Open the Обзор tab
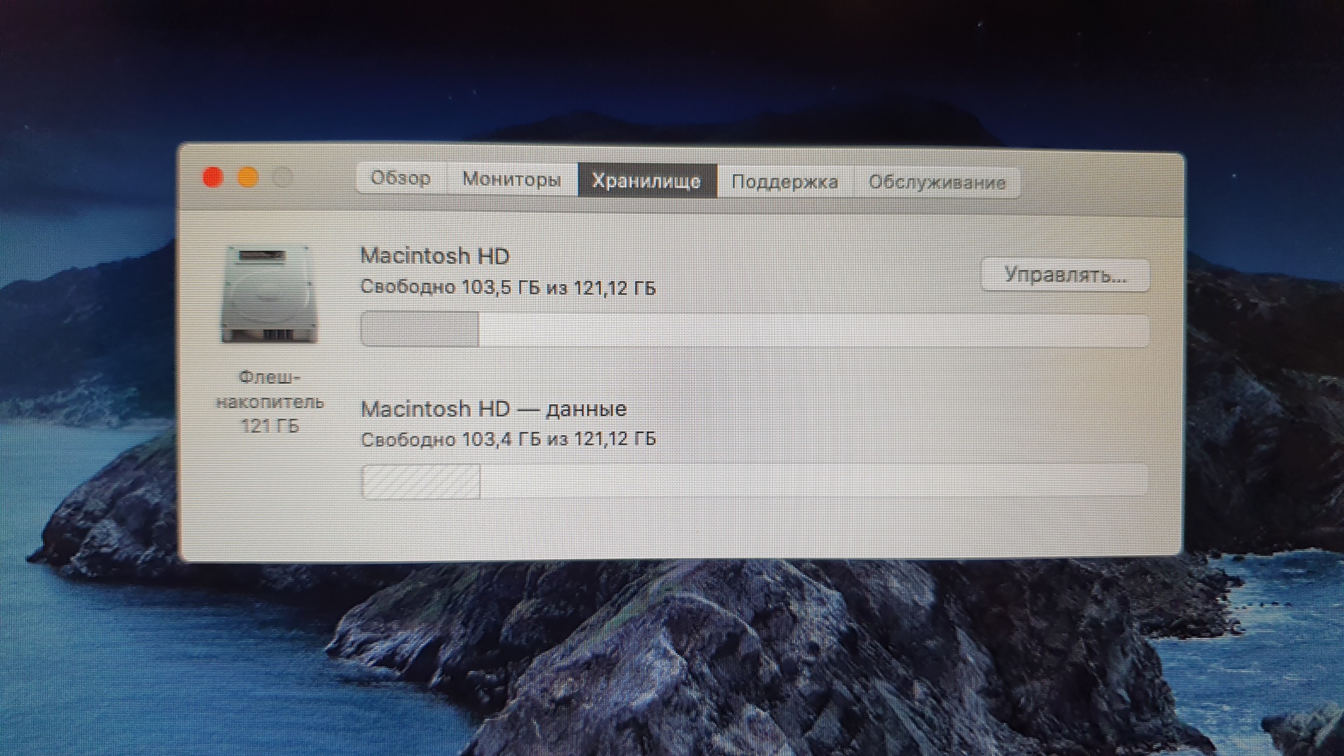The height and width of the screenshot is (756, 1344). click(400, 178)
